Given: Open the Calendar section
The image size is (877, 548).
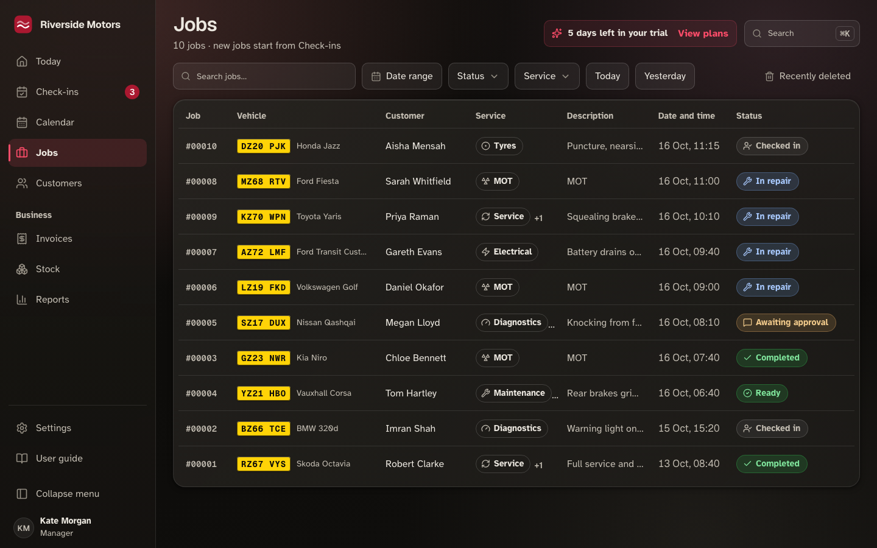Looking at the screenshot, I should point(77,122).
